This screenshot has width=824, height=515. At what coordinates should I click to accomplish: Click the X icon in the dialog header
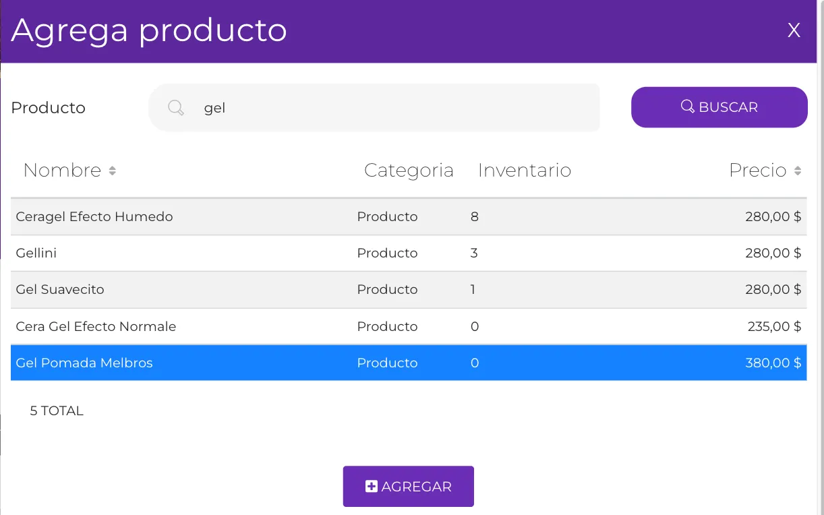[x=794, y=30]
